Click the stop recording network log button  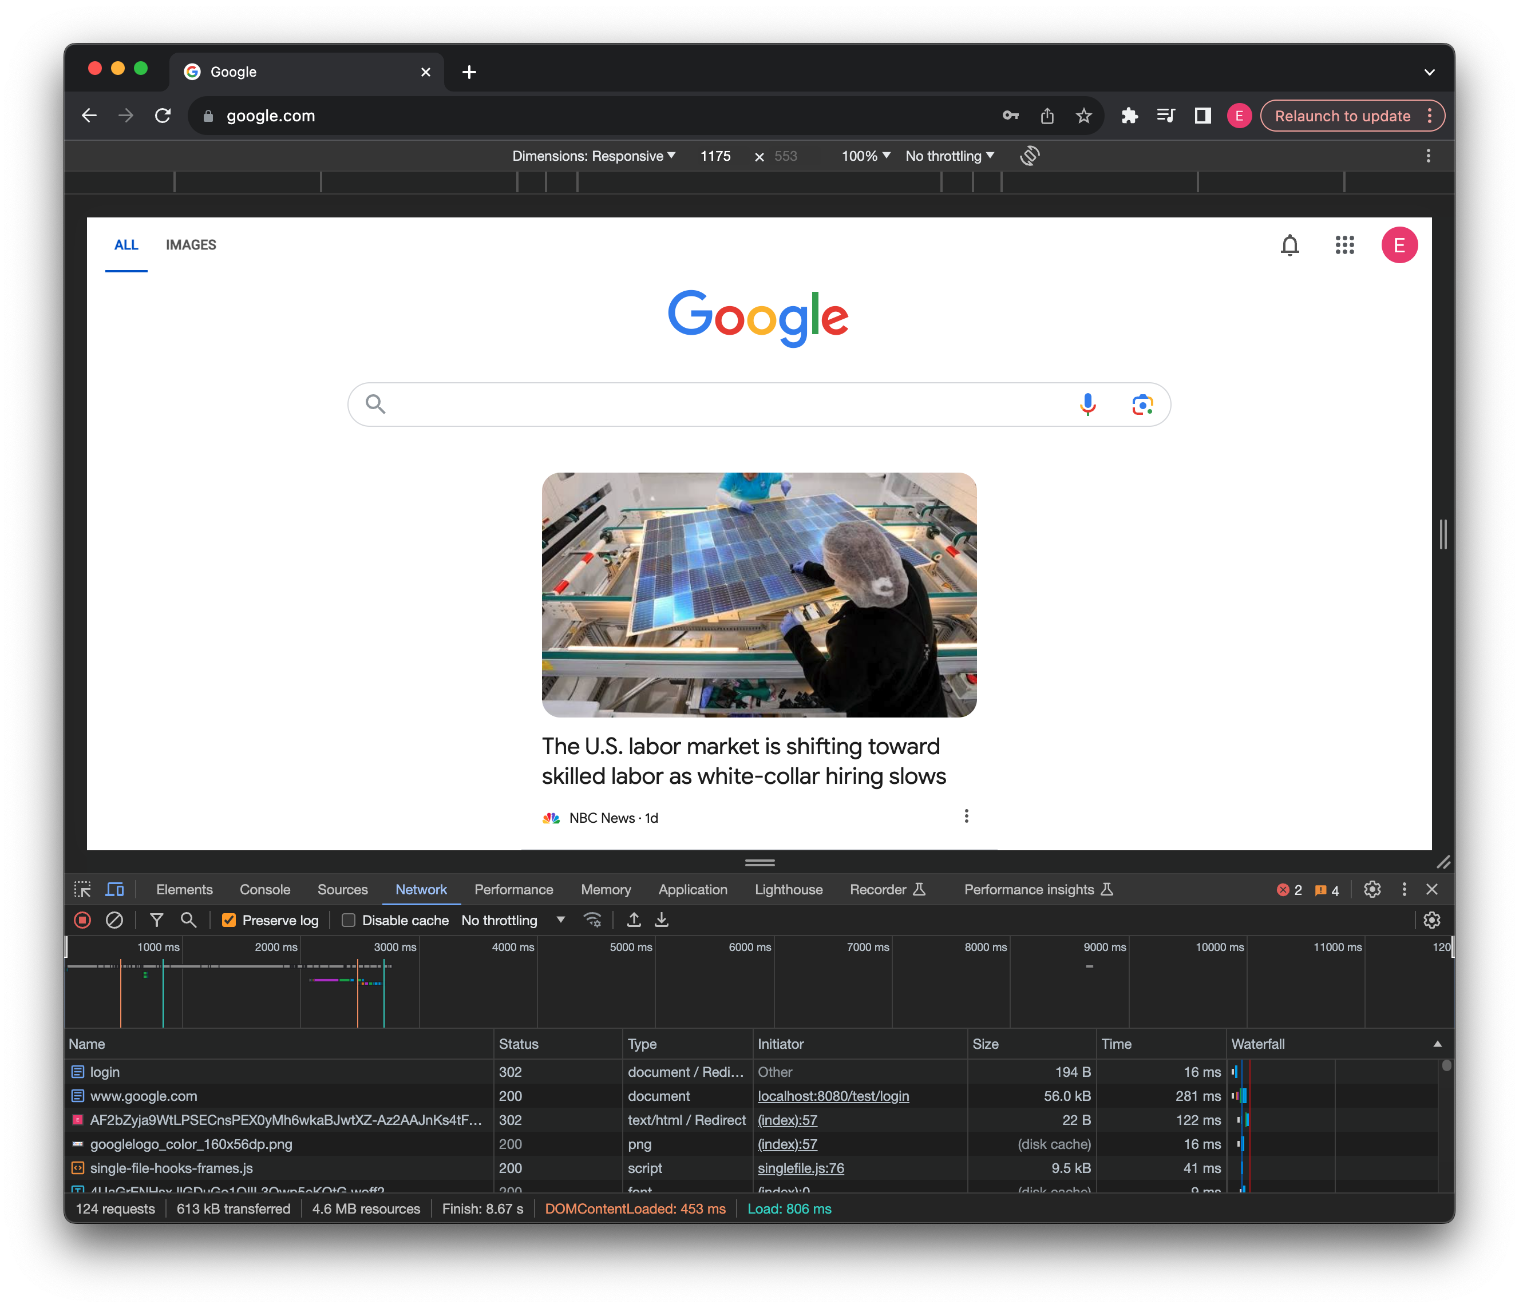tap(83, 919)
